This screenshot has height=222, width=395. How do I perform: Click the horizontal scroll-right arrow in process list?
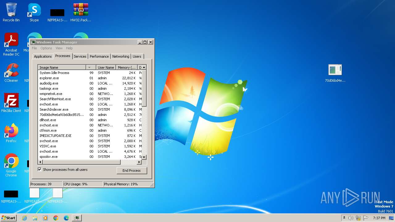[x=139, y=162]
